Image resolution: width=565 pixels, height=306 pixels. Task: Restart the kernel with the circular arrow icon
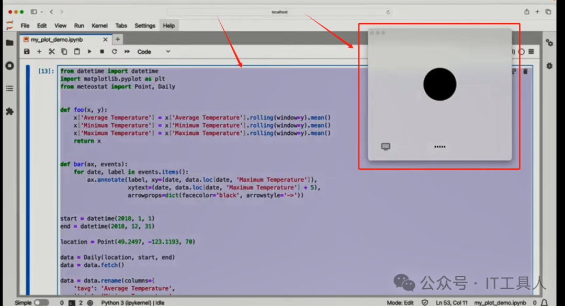114,52
